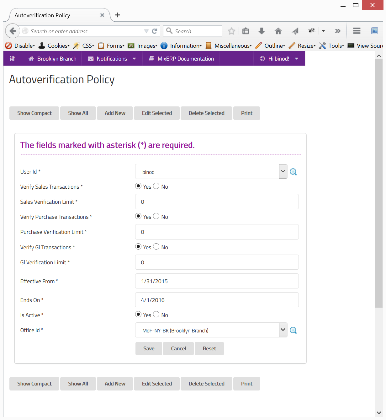Expand the User Id dropdown
This screenshot has width=386, height=420.
(x=283, y=171)
